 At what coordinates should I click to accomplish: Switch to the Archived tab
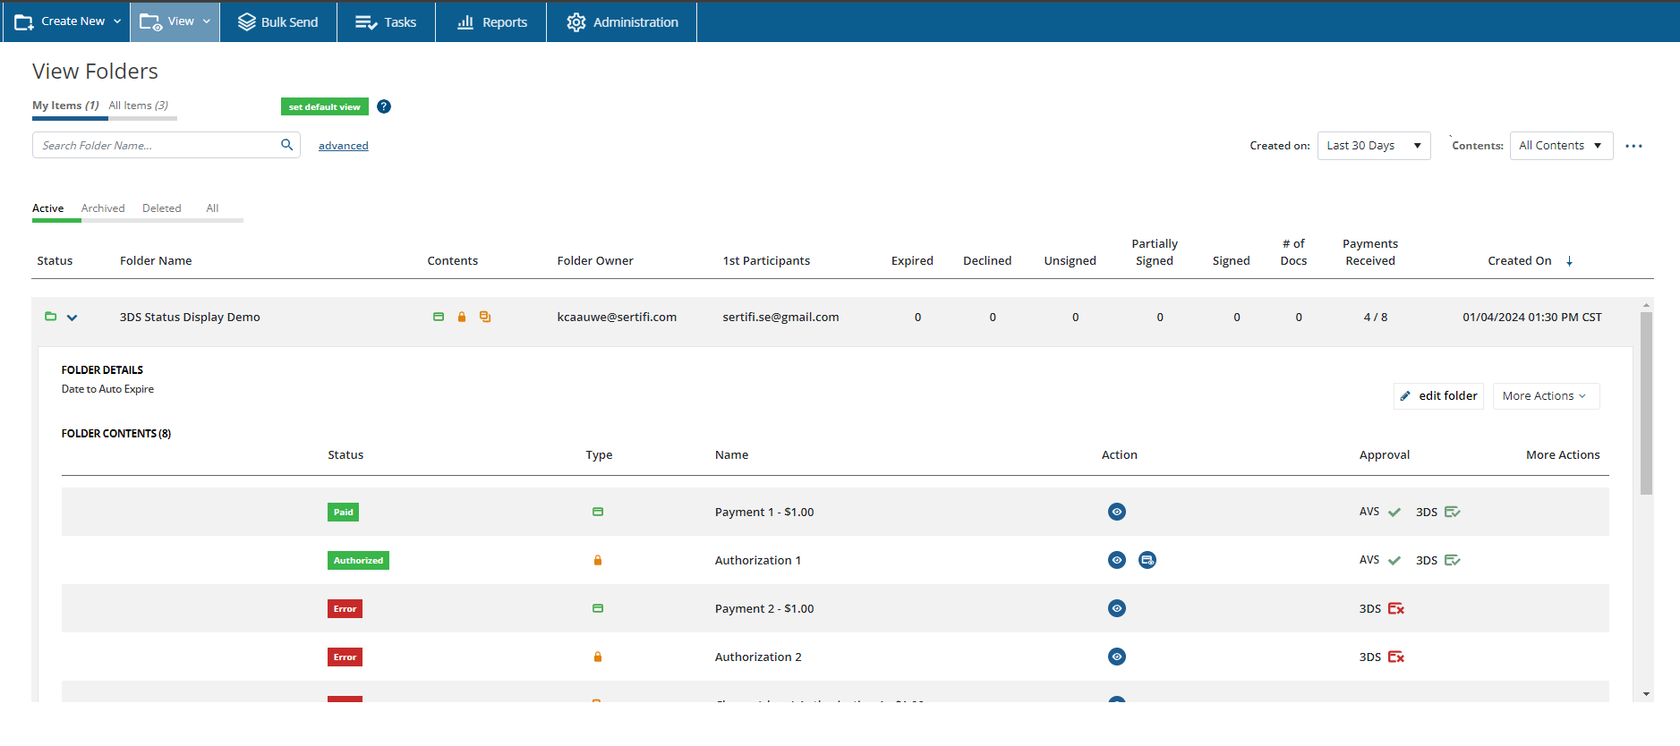(x=103, y=208)
